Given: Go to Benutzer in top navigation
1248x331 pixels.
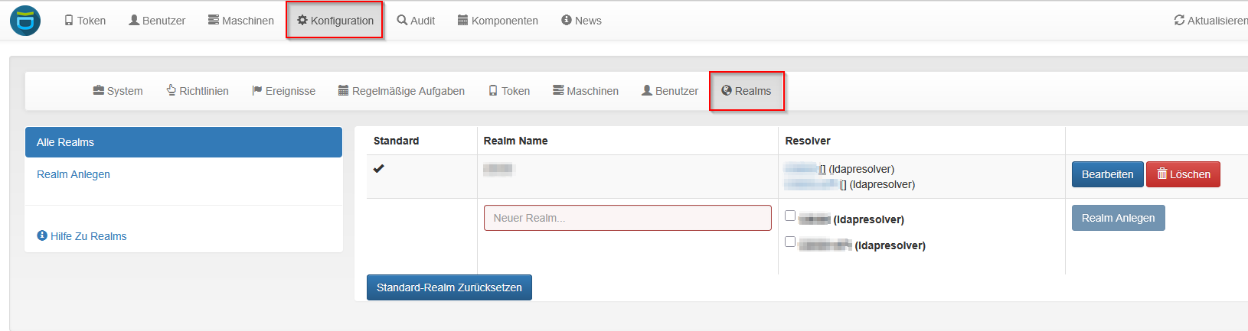Looking at the screenshot, I should tap(157, 21).
